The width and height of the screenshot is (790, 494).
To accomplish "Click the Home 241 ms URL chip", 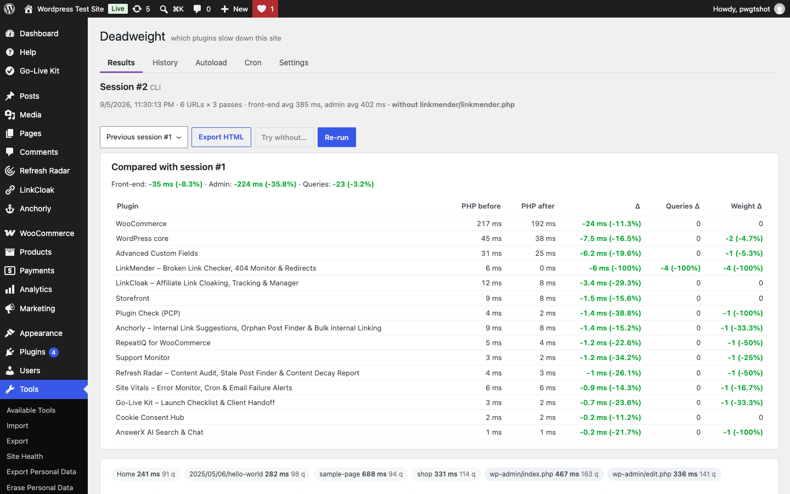I will pyautogui.click(x=146, y=474).
